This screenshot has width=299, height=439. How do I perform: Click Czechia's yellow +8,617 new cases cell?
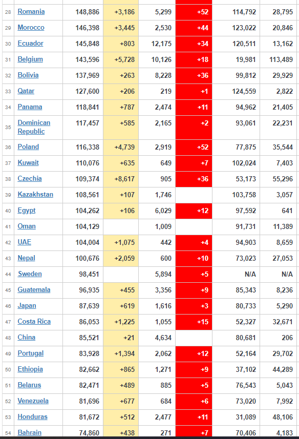(x=121, y=179)
